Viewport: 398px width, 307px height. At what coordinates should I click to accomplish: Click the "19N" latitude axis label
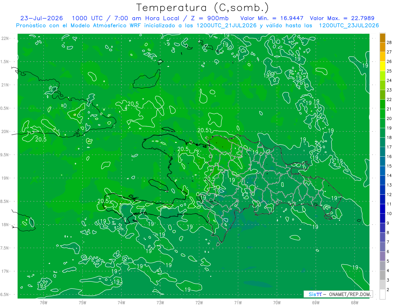tap(5, 178)
